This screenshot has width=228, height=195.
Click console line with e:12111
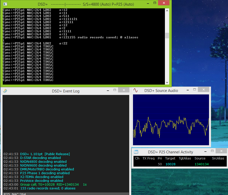click(x=38, y=22)
